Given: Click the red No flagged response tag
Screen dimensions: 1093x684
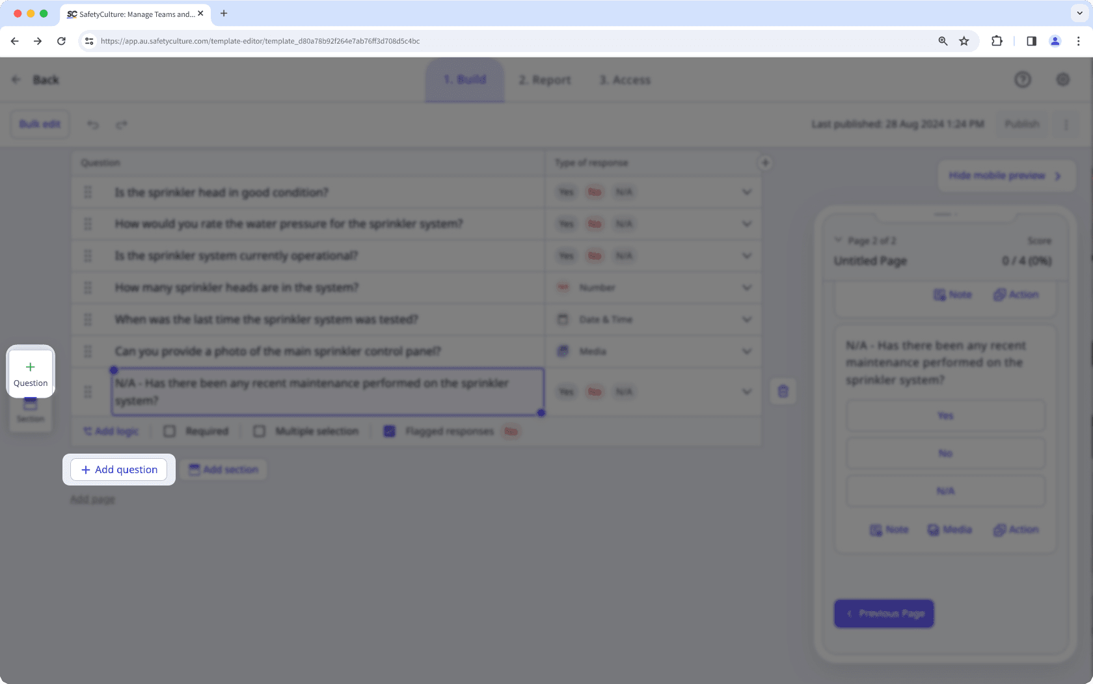Looking at the screenshot, I should pyautogui.click(x=511, y=431).
